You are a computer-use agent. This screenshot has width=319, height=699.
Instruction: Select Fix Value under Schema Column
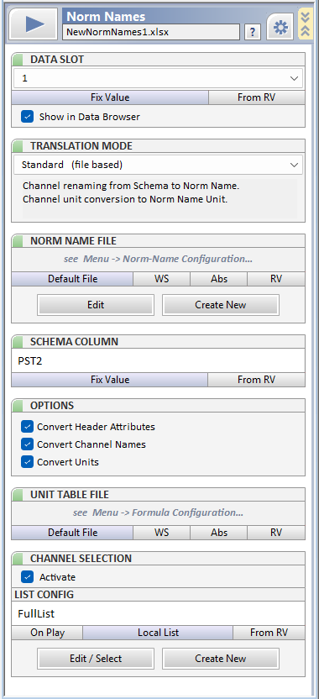[110, 380]
